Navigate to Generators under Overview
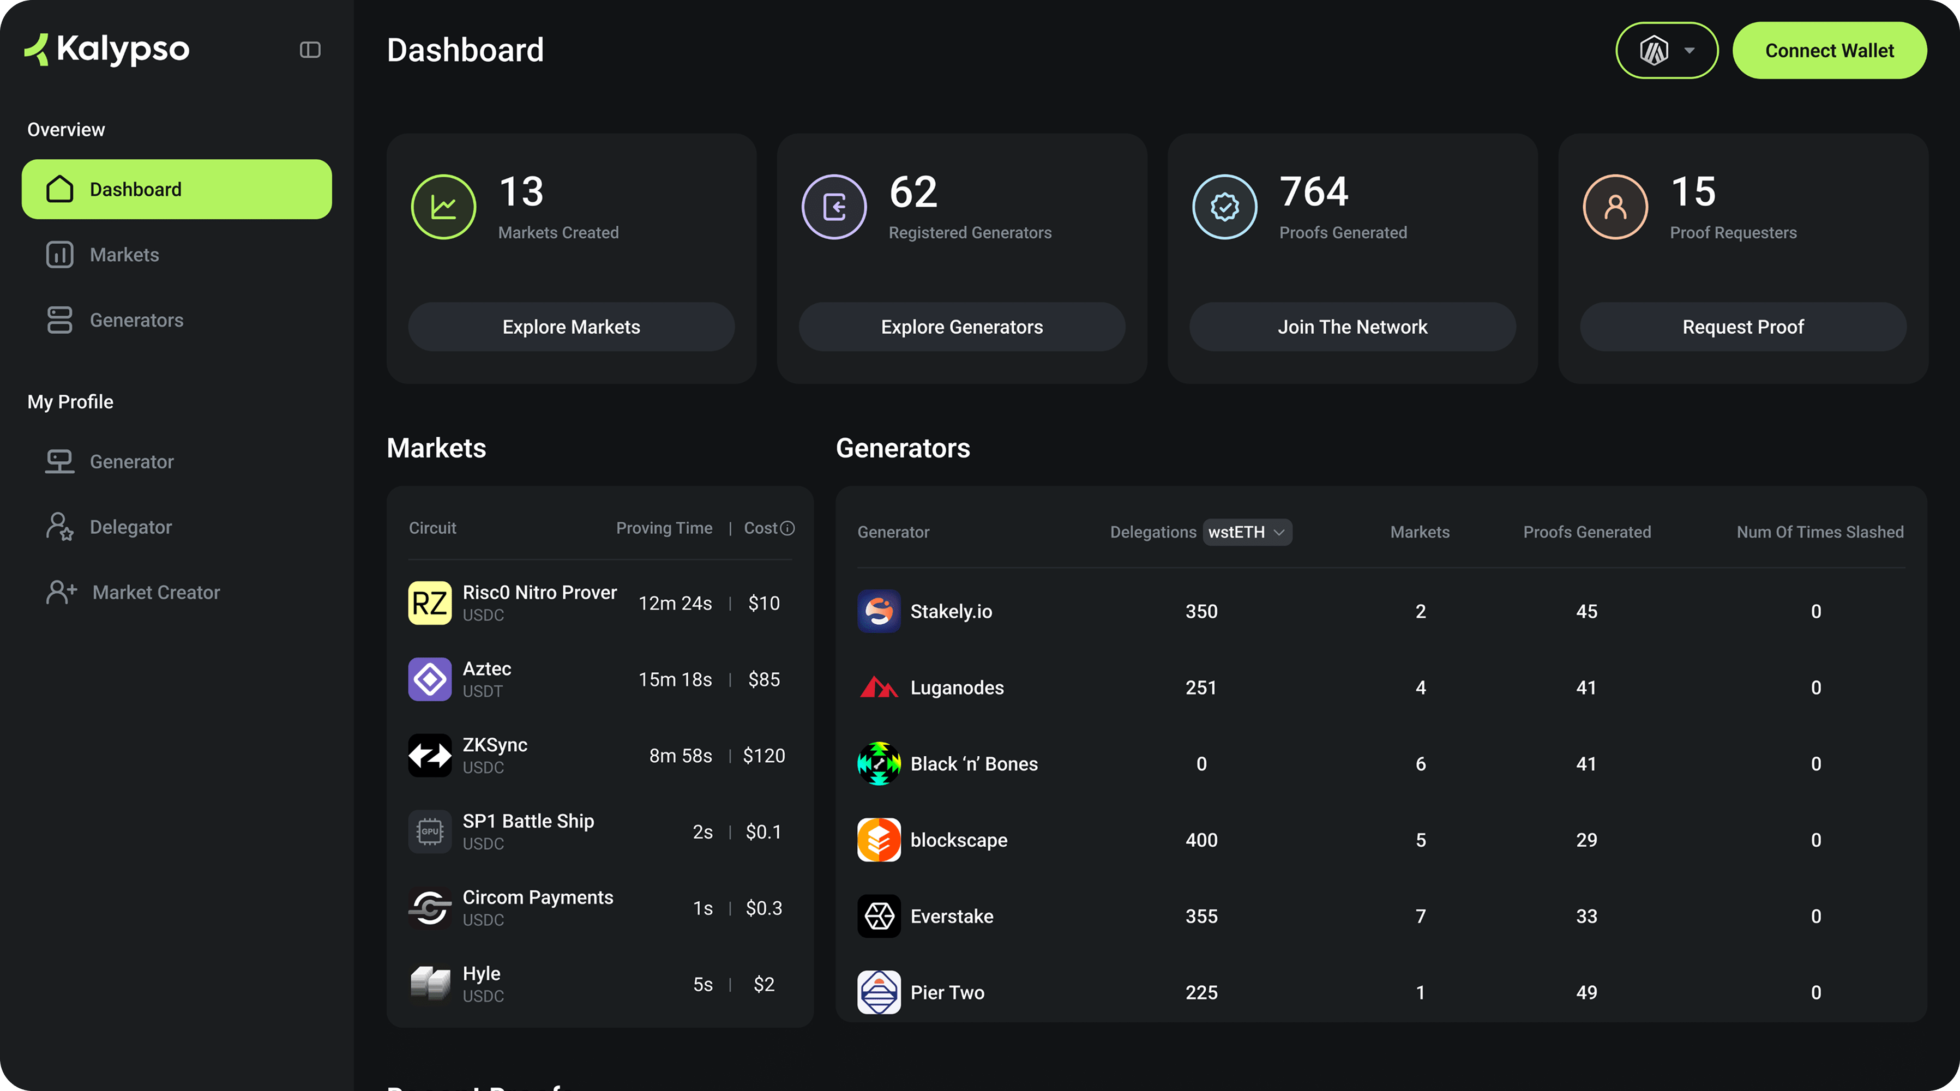This screenshot has width=1960, height=1091. pyautogui.click(x=136, y=320)
